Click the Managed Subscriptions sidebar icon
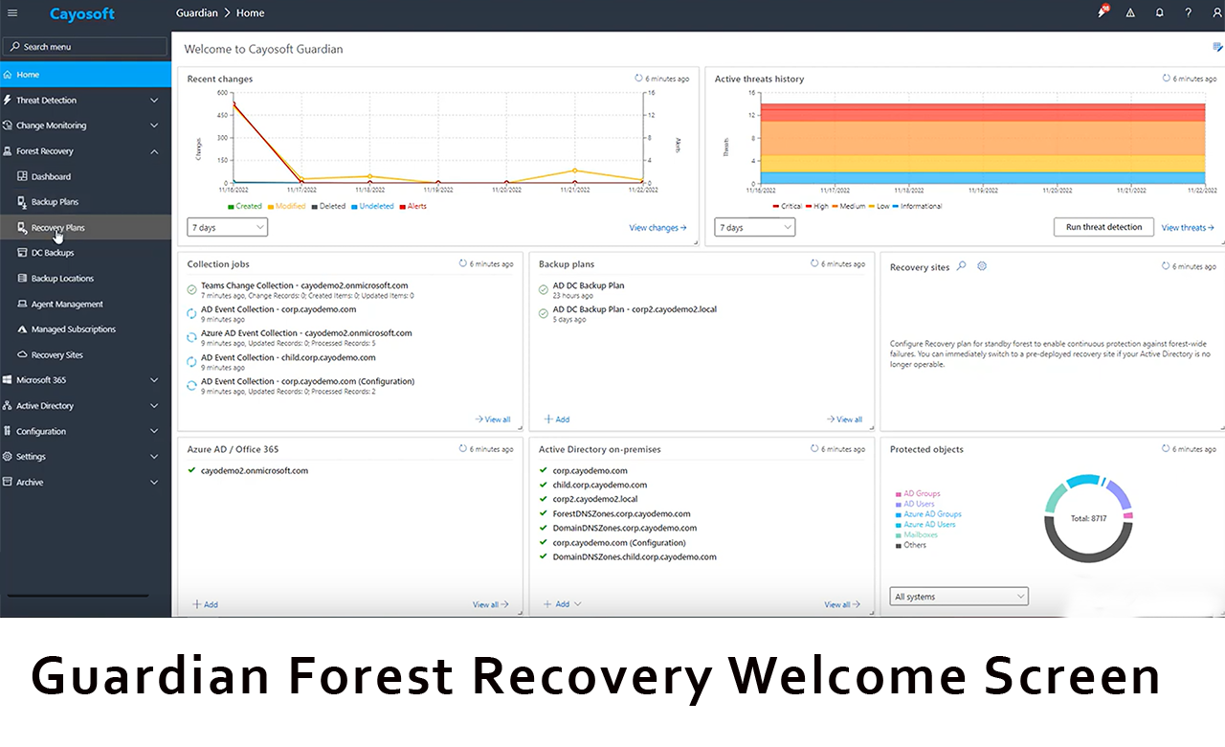The width and height of the screenshot is (1225, 747). 23,329
